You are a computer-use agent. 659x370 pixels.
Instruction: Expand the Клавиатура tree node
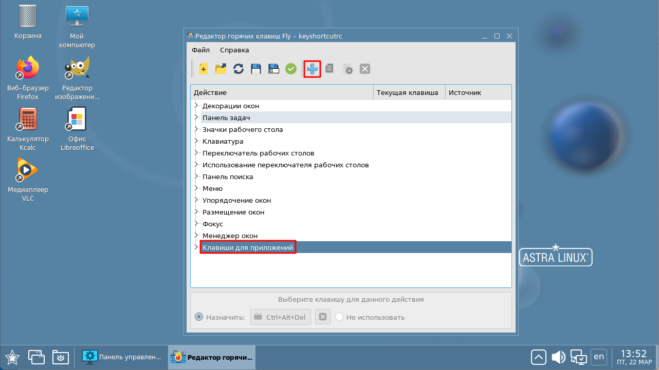tap(196, 141)
